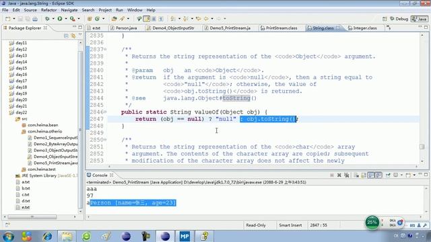
Task: Collapse the Javadoc comment at line 2837
Action: pyautogui.click(x=105, y=49)
